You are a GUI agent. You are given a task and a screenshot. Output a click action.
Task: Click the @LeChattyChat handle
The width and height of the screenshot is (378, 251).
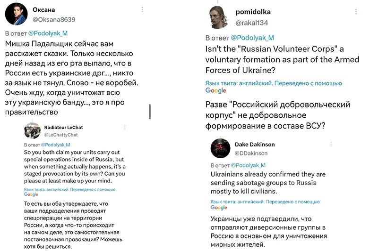[x=61, y=135]
